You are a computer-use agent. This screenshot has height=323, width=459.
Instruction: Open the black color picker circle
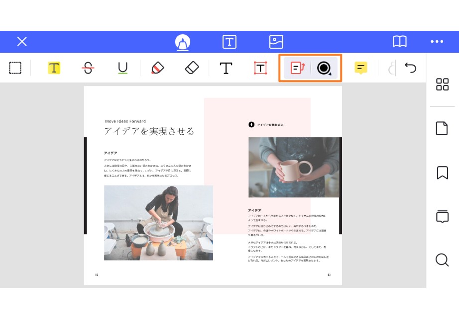point(324,68)
